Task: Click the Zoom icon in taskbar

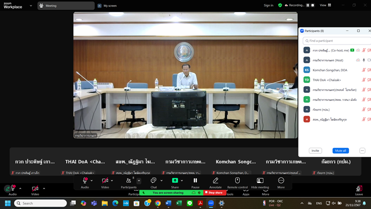Action: [x=211, y=203]
